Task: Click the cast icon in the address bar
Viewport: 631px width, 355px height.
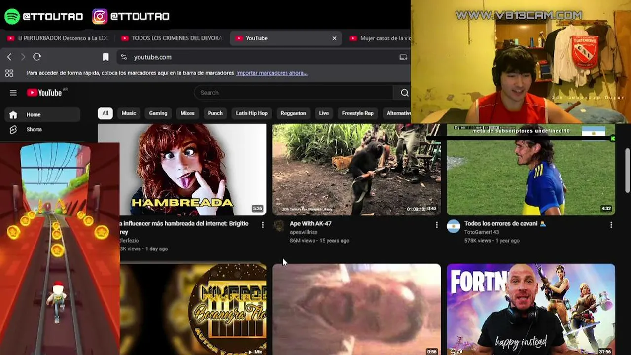Action: (x=403, y=57)
